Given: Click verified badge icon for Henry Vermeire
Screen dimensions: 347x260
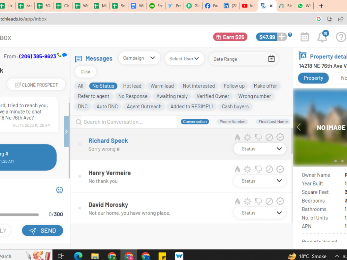Looking at the screenshot, I should coord(280,169).
